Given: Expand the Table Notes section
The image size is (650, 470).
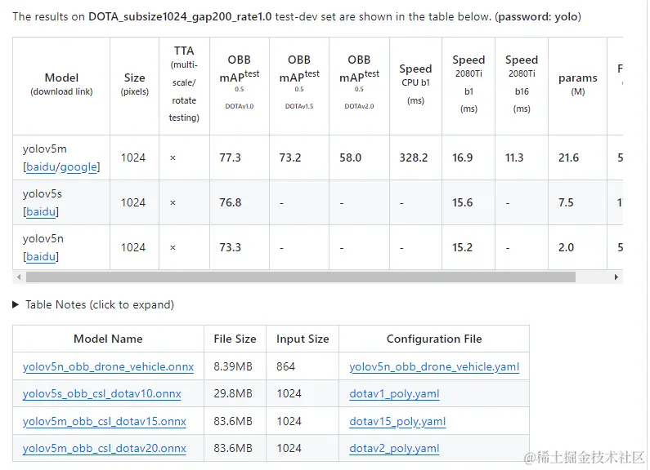Looking at the screenshot, I should click(93, 305).
